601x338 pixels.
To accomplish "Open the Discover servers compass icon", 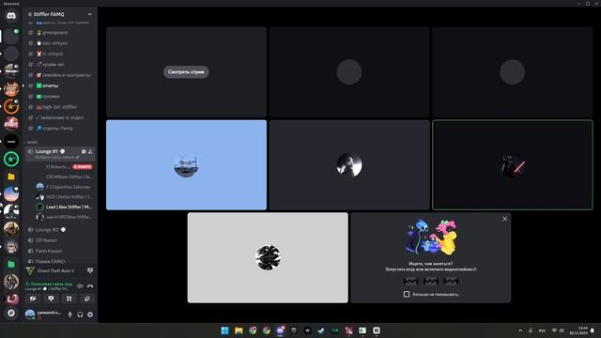I will click(x=11, y=313).
